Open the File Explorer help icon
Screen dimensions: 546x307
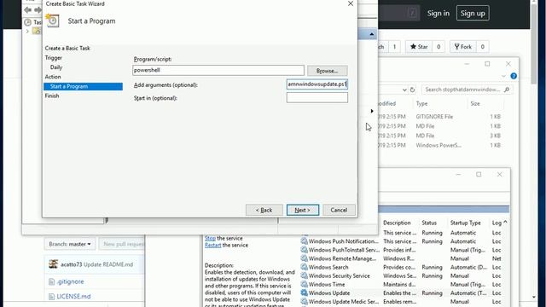[x=514, y=76]
